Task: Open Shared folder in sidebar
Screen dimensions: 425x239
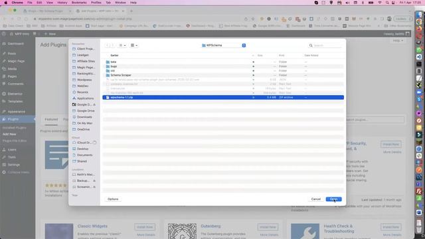Action: (80, 161)
